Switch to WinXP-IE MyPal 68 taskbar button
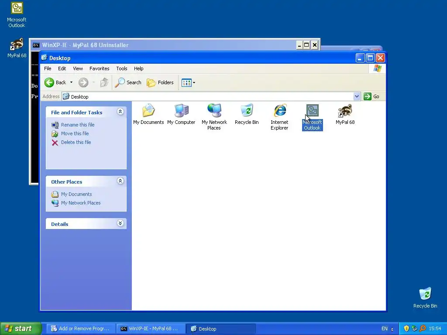This screenshot has width=447, height=335. 151,329
